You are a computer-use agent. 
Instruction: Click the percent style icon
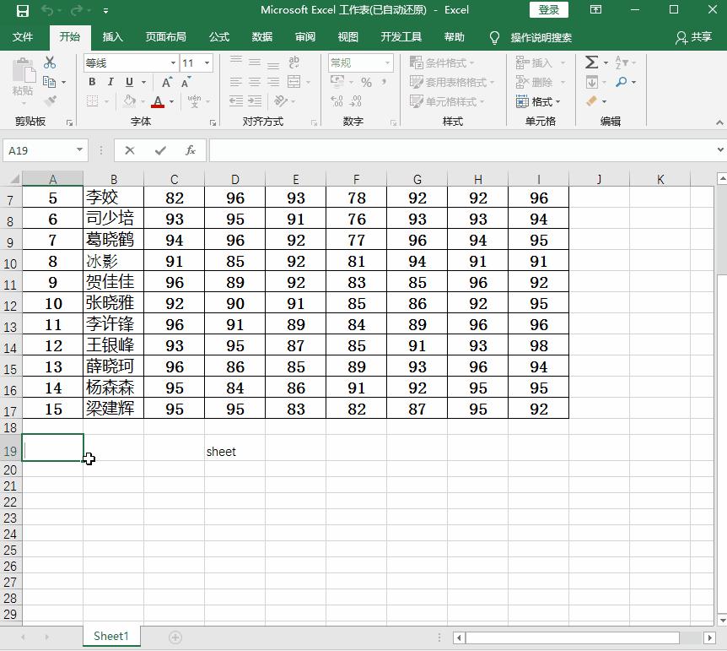pos(366,82)
